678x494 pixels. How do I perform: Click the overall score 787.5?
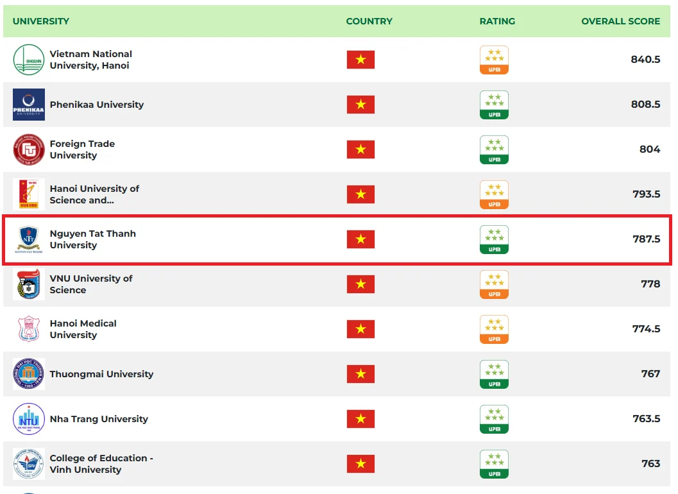click(x=647, y=239)
